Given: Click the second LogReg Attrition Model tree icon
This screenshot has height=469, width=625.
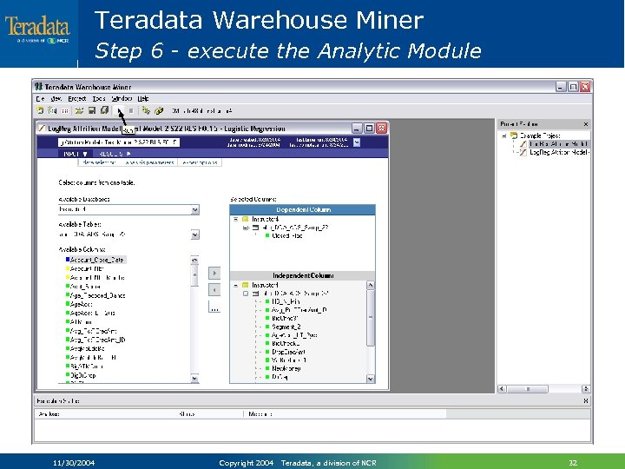Looking at the screenshot, I should click(x=523, y=152).
